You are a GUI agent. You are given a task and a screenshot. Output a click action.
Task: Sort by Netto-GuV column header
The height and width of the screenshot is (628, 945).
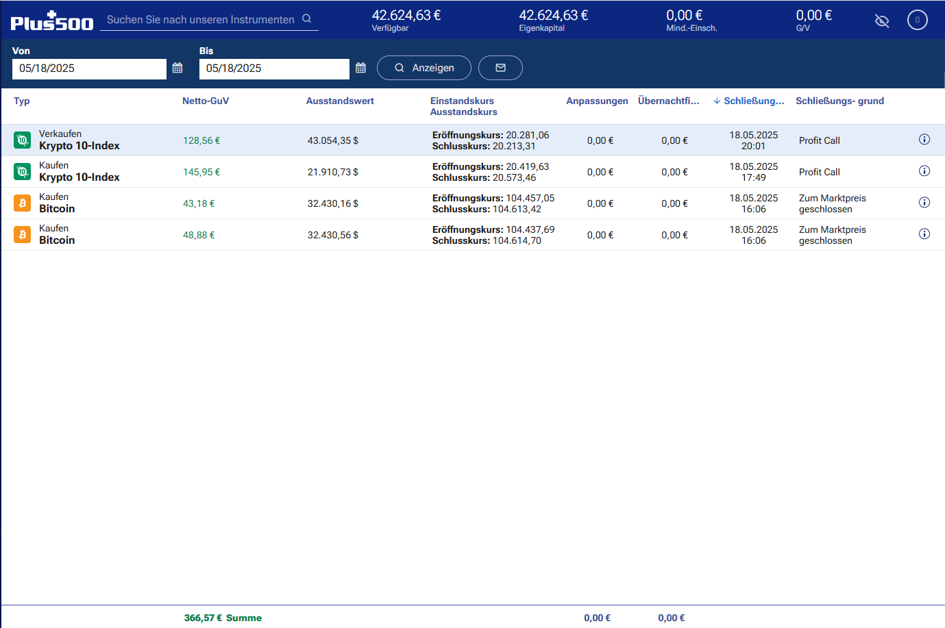(x=206, y=101)
